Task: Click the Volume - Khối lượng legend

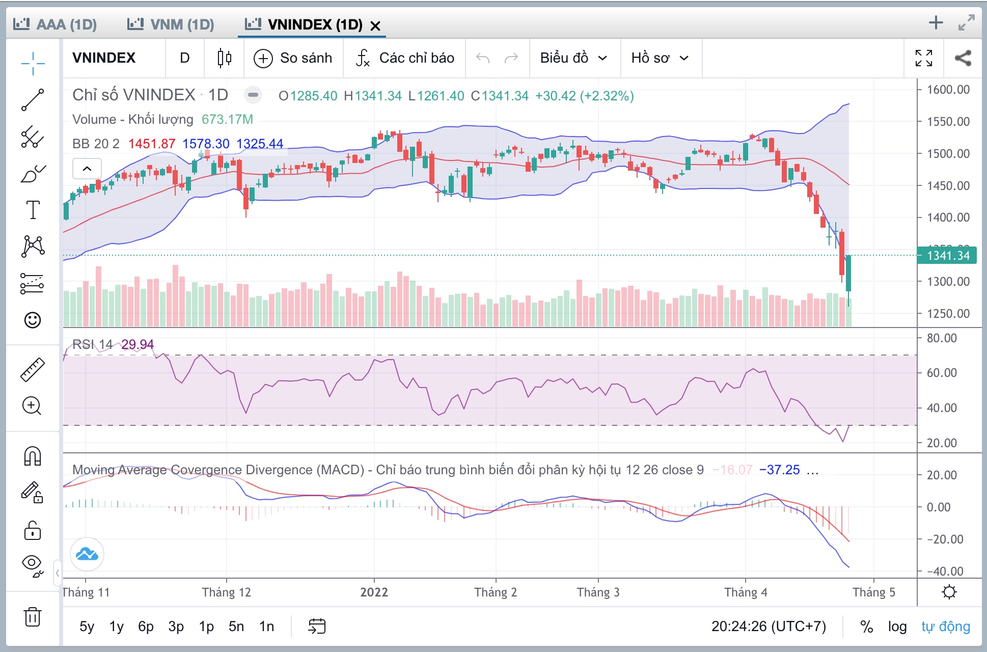Action: (133, 119)
